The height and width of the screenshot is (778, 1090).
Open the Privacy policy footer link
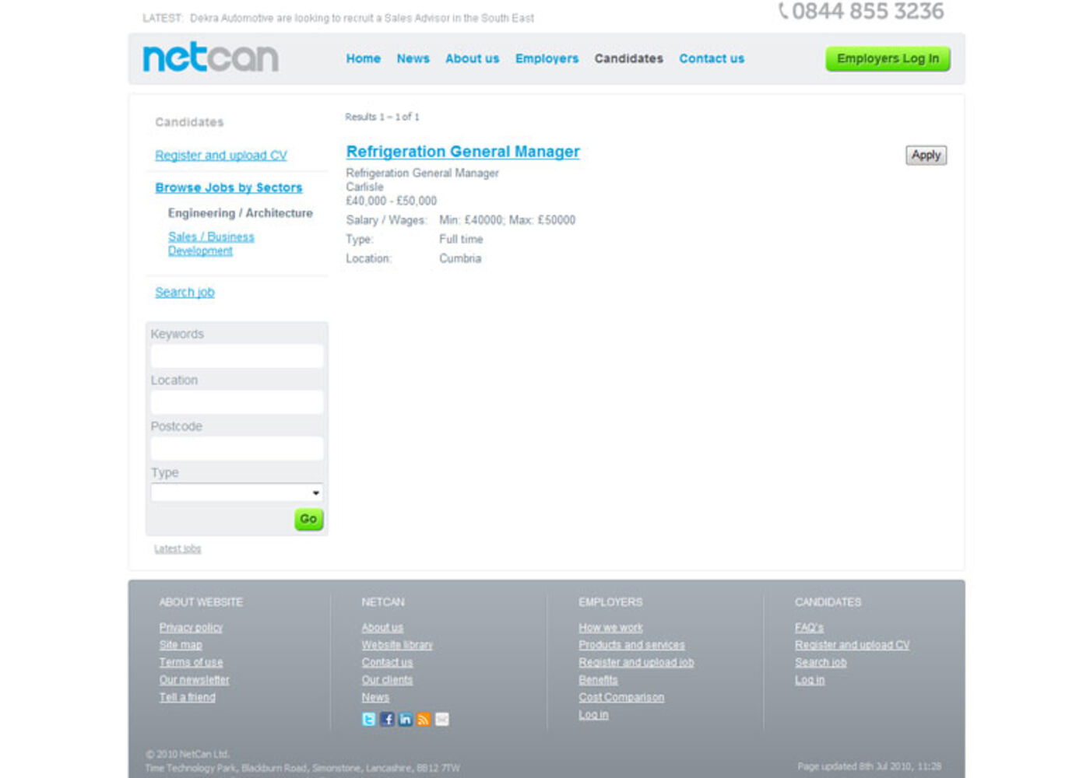coord(191,628)
